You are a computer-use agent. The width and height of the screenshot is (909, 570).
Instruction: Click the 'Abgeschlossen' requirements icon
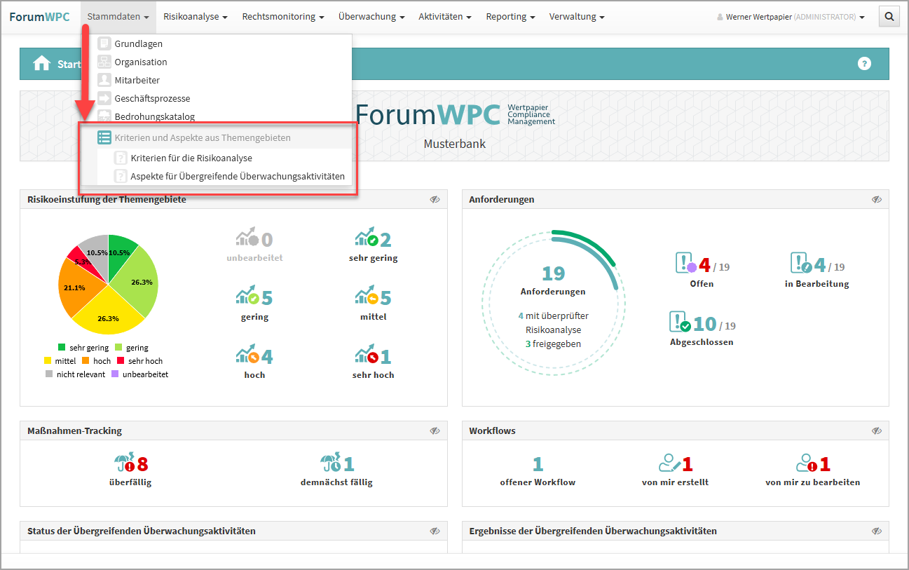680,323
